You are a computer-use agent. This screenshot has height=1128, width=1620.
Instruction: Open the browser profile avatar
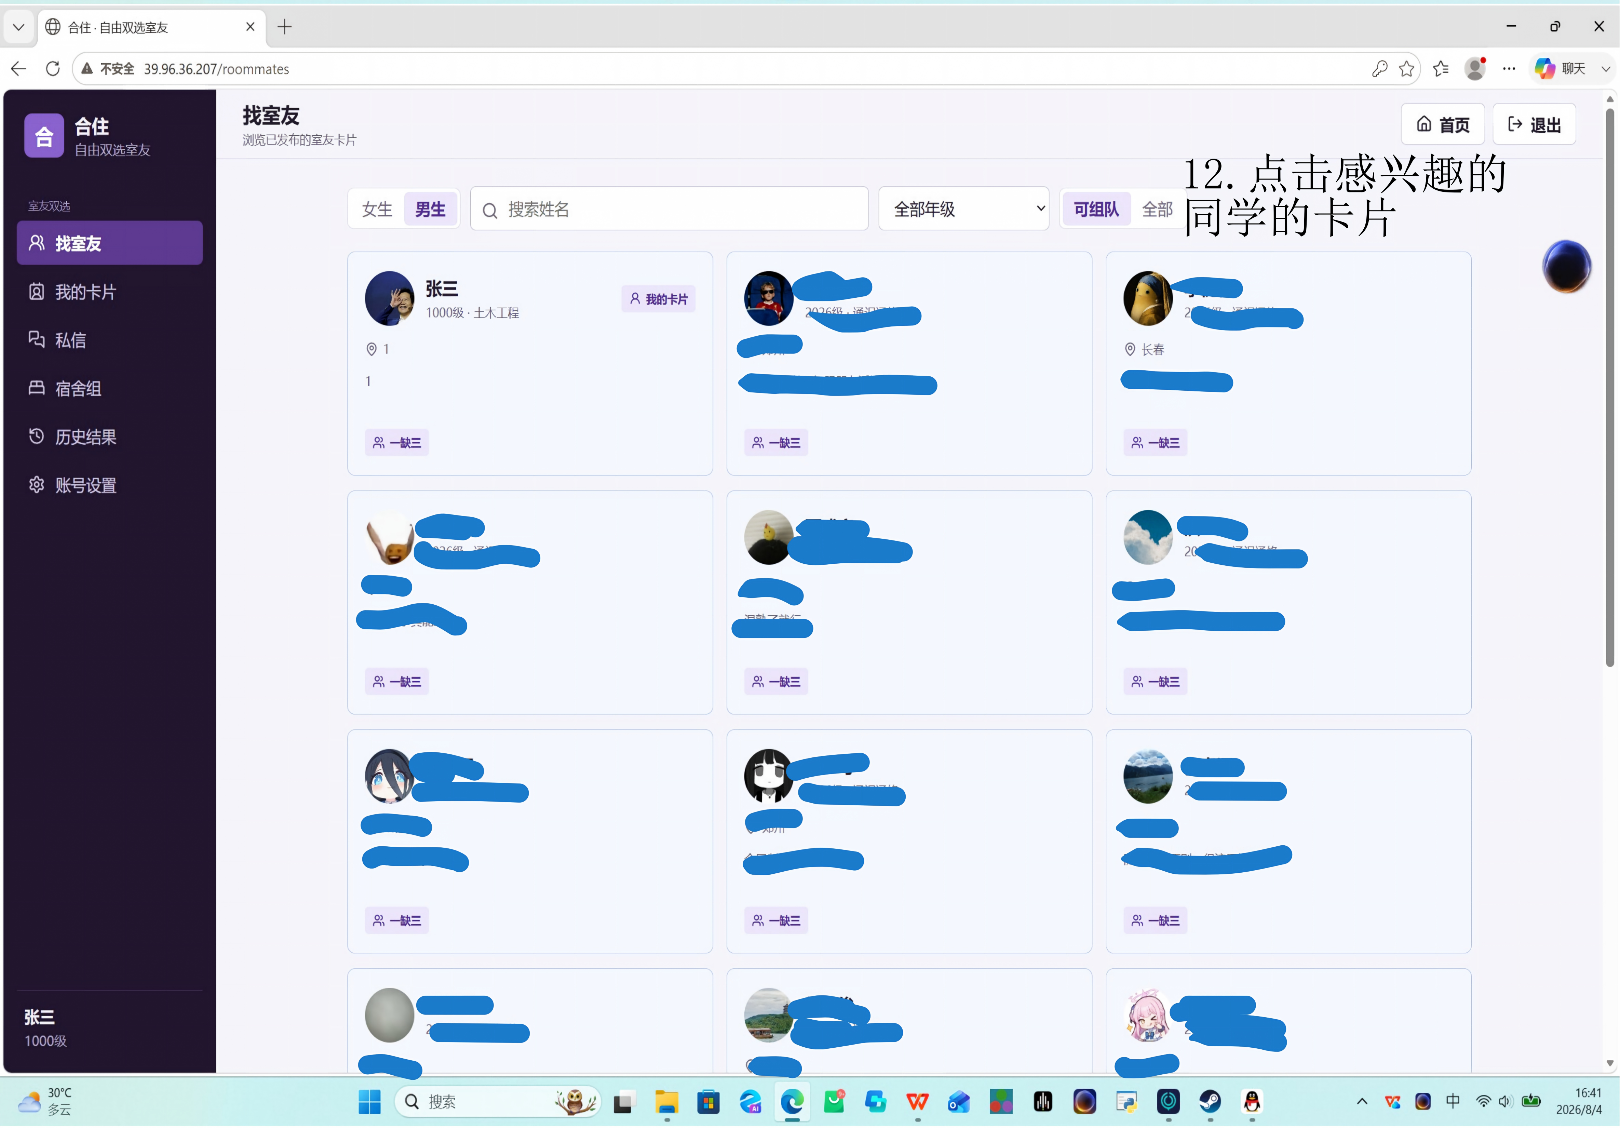tap(1475, 68)
